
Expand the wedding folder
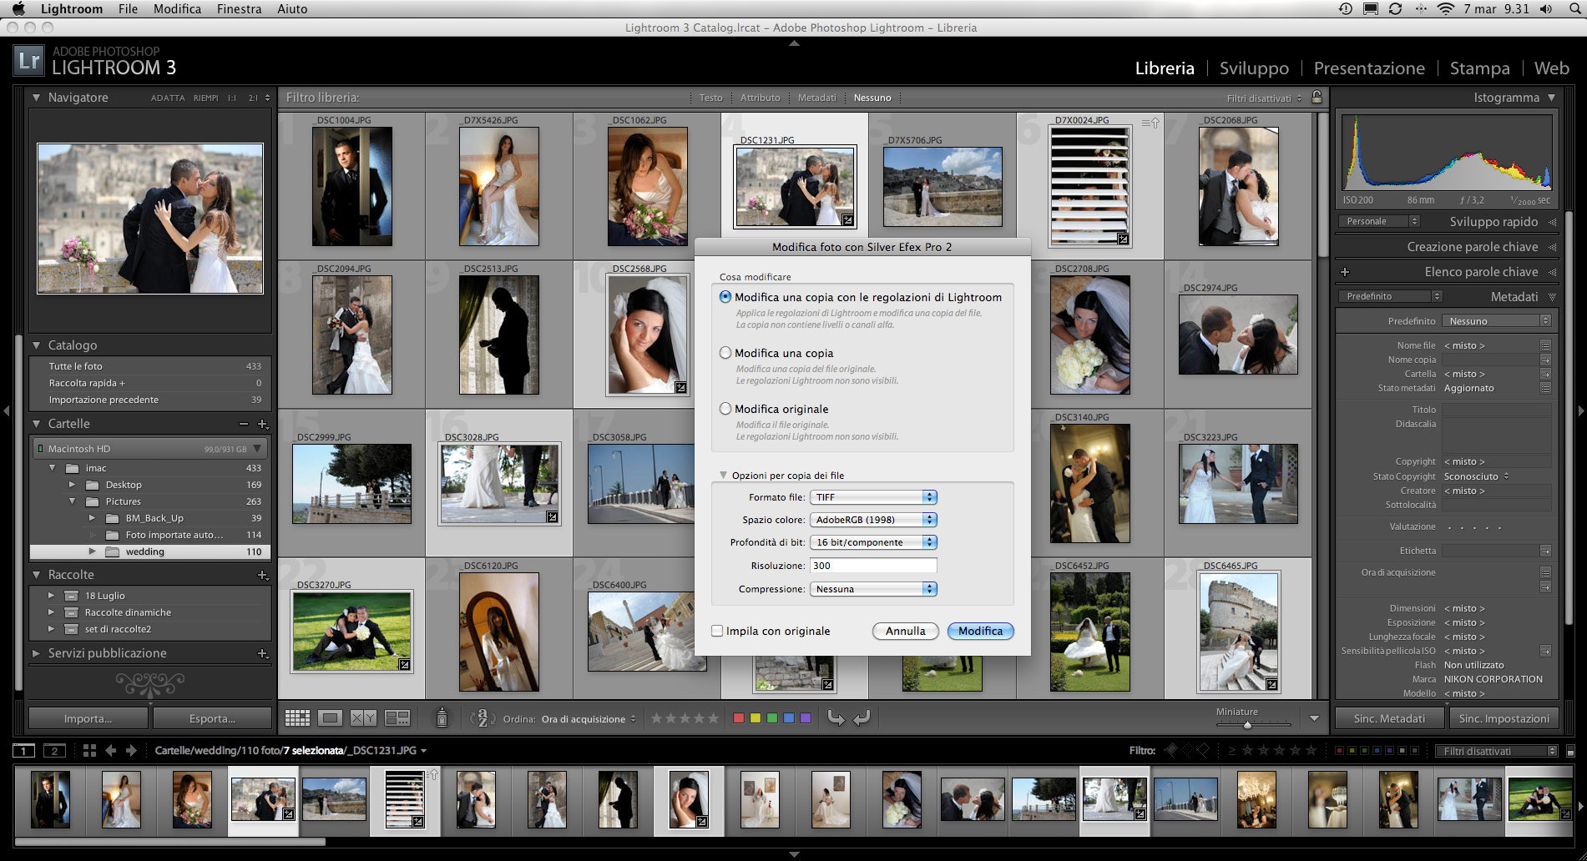(92, 551)
